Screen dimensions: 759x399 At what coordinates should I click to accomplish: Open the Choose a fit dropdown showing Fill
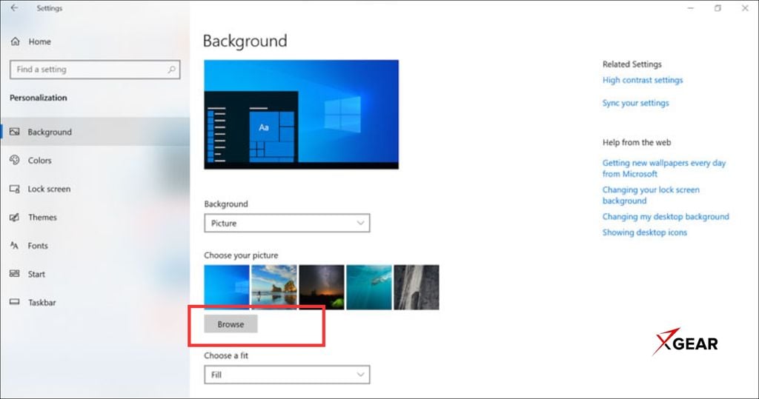[287, 375]
